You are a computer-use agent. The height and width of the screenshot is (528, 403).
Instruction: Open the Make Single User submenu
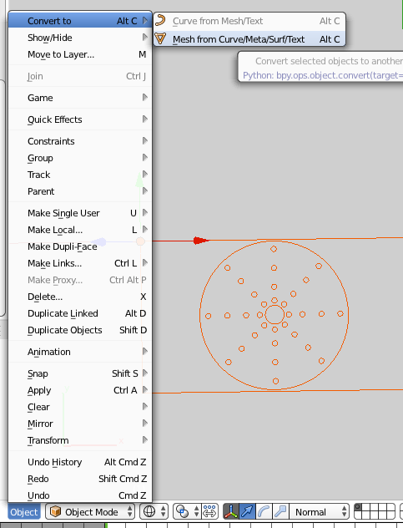click(x=80, y=213)
